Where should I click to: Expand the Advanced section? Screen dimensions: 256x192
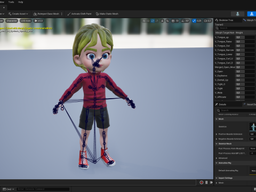tap(217, 158)
